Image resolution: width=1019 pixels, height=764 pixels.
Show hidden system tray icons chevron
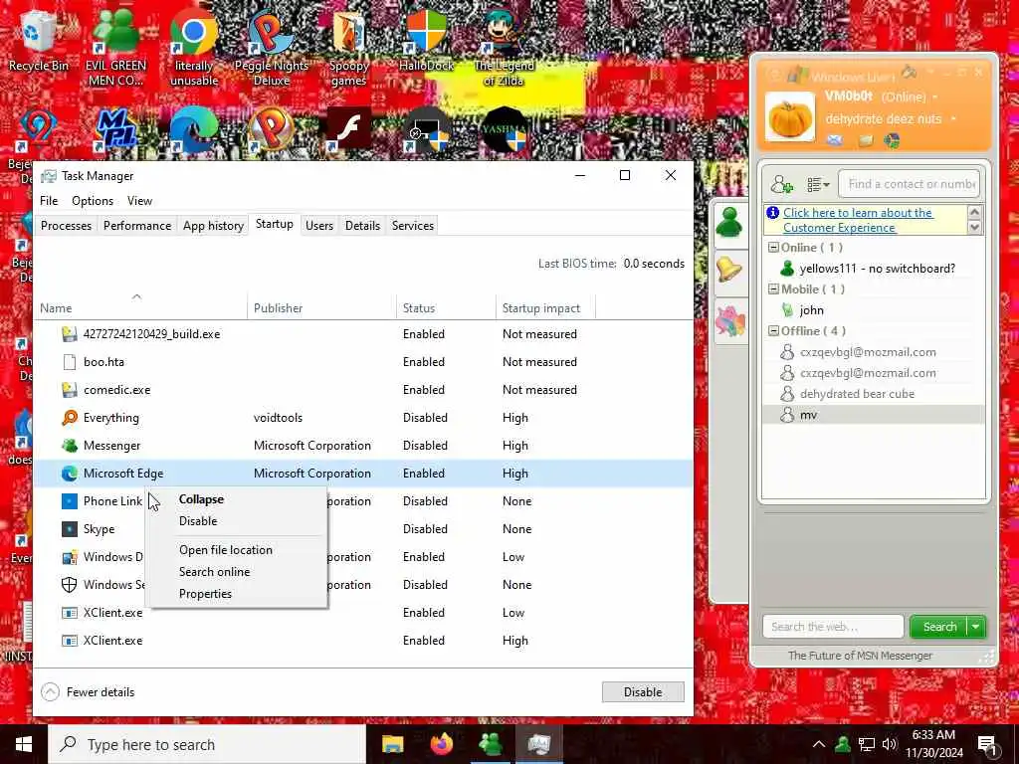(819, 744)
